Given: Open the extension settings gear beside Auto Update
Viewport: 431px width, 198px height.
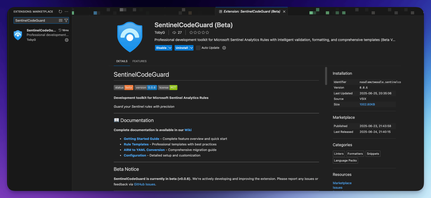Looking at the screenshot, I should click(224, 48).
